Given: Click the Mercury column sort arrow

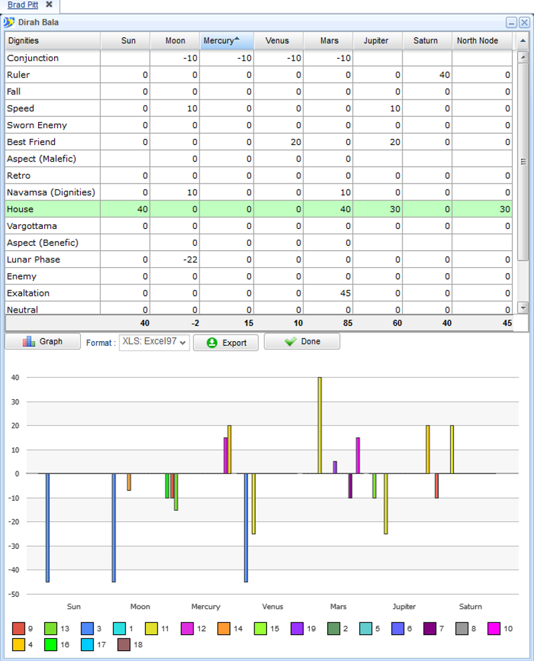Looking at the screenshot, I should [x=237, y=39].
